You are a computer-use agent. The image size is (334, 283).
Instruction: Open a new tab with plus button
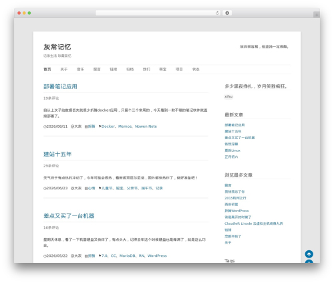click(317, 15)
